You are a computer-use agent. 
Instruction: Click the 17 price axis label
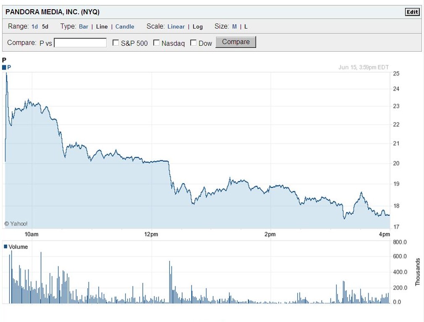(x=396, y=227)
